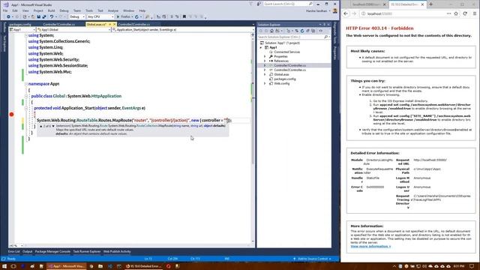Start debugging with the Firefox run button

click(124, 16)
